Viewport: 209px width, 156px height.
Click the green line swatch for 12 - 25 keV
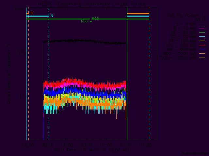[x=202, y=32]
